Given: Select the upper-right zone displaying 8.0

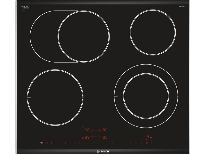Looking at the screenshot, I should 105,130.
